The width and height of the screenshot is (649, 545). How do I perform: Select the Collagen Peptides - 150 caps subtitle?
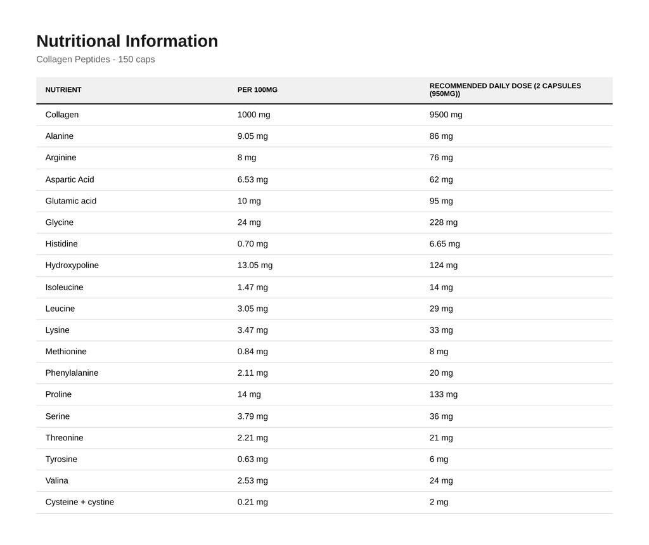pyautogui.click(x=96, y=59)
